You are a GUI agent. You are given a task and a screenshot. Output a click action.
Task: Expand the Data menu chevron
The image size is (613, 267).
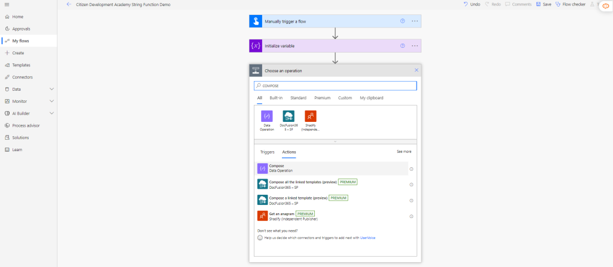(x=51, y=90)
